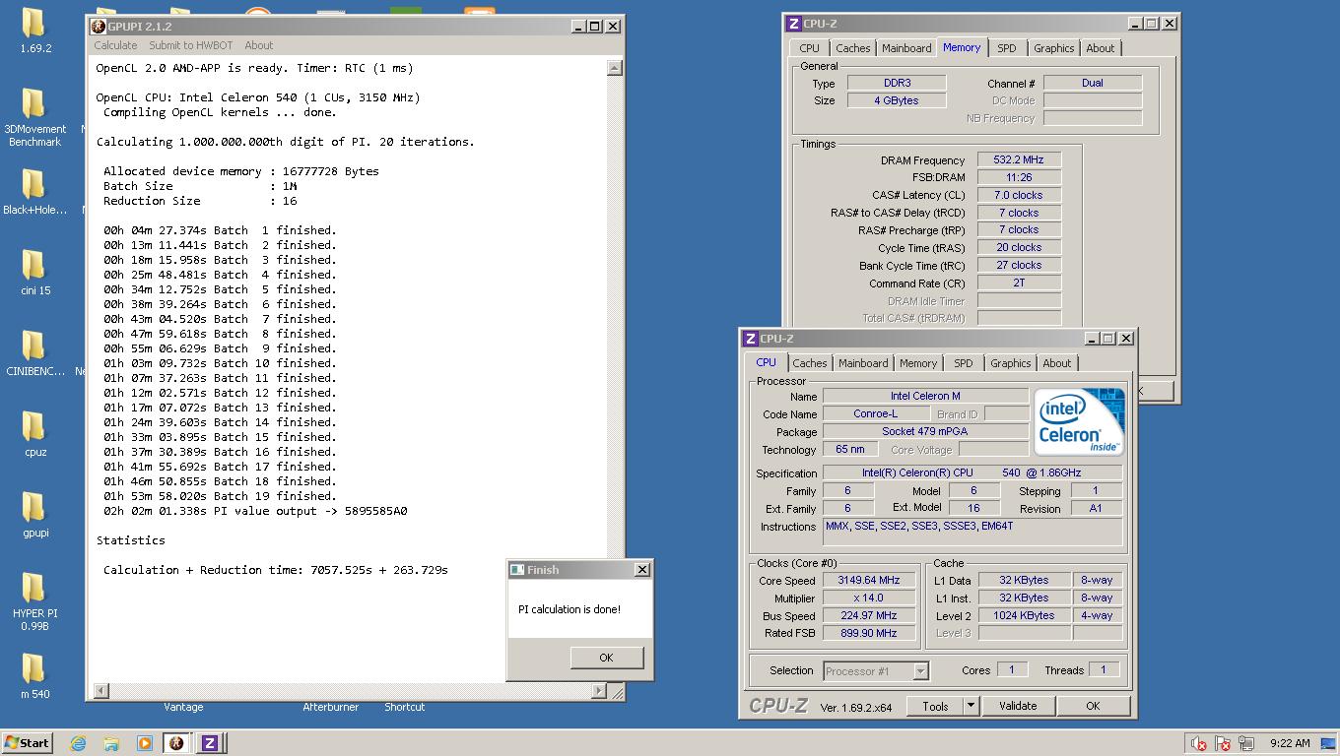
Task: Open Mainboard tab in front CPU-Z window
Action: [863, 363]
